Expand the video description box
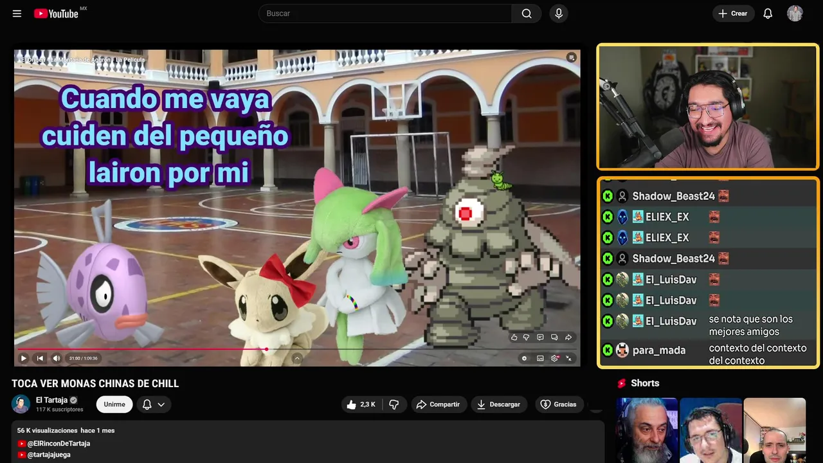Screen dimensions: 823x463 (x=308, y=442)
